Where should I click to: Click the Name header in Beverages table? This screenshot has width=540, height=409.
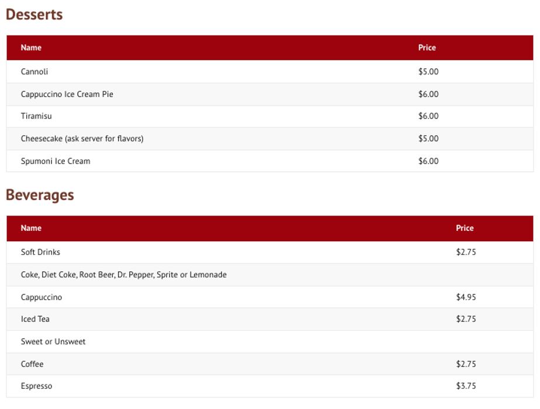(31, 228)
